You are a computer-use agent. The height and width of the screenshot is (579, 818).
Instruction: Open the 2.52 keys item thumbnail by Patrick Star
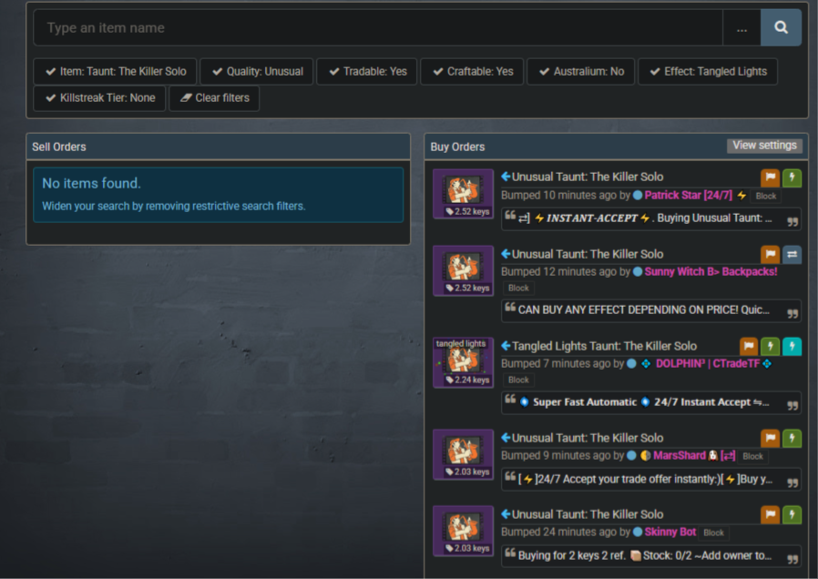coord(464,193)
